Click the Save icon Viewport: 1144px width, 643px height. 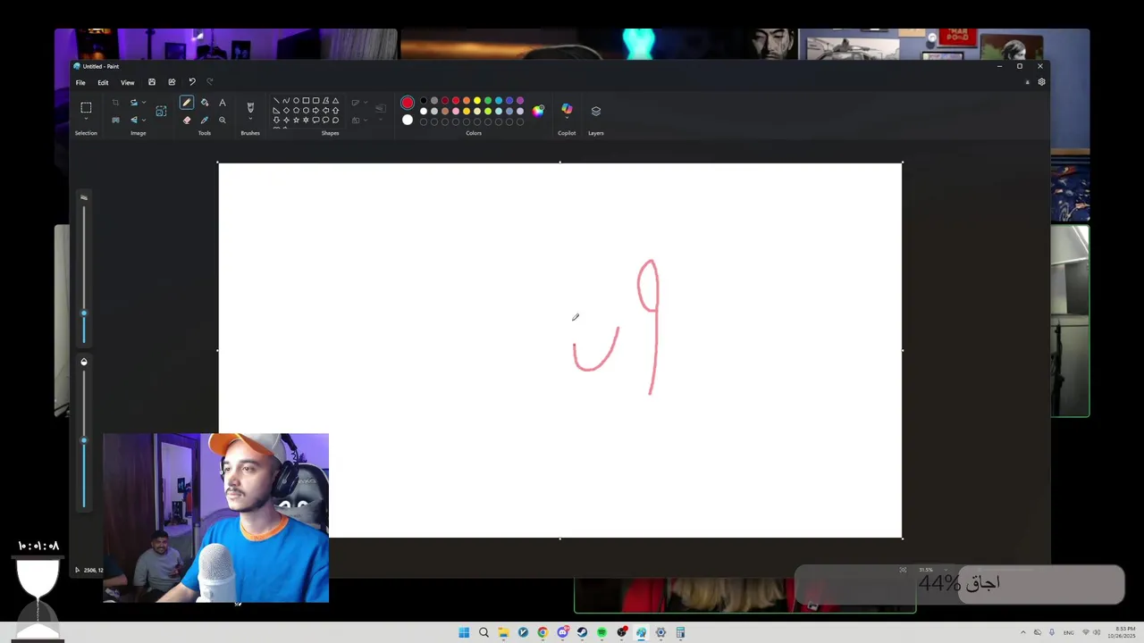152,82
